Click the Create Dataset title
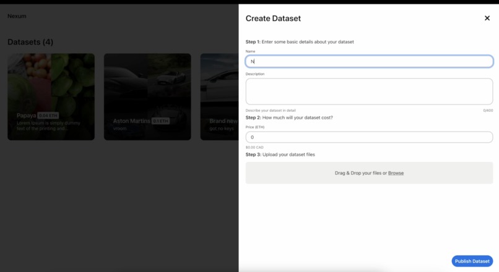Screen dimensions: 499x272 pyautogui.click(x=273, y=19)
